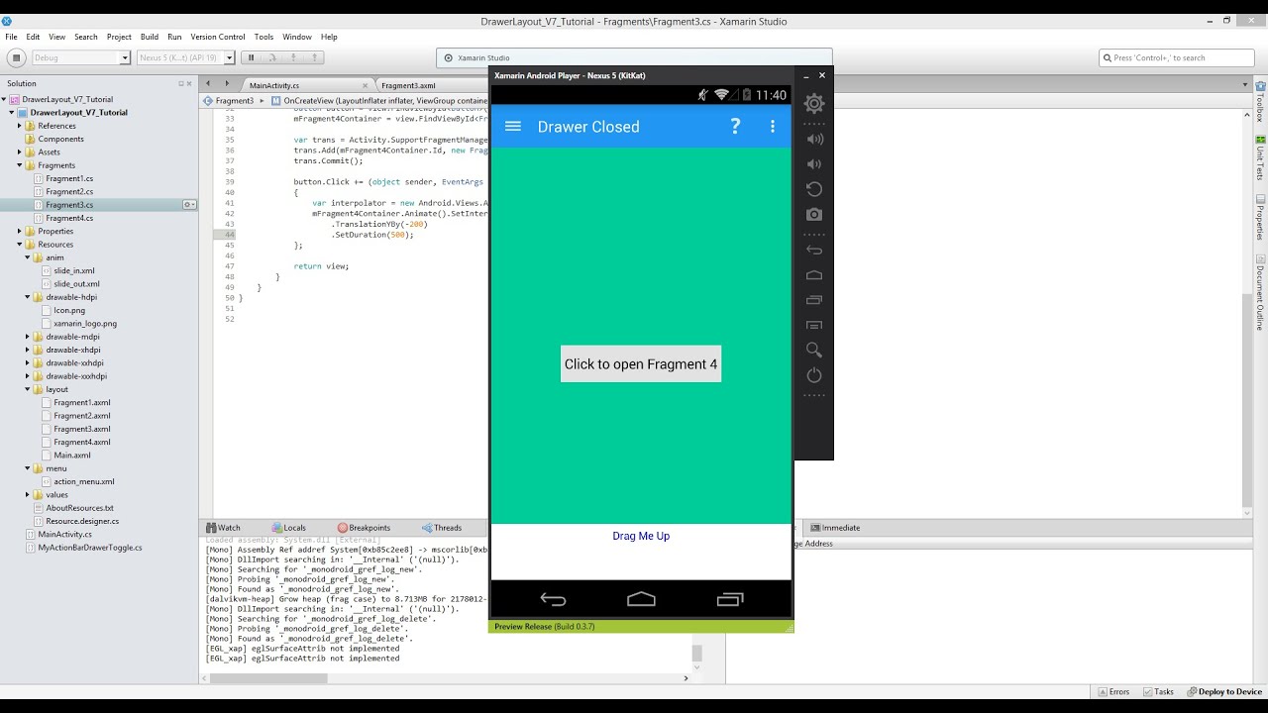Viewport: 1268px width, 713px height.
Task: Click the horizontal scrollbar of the output pad
Action: tap(267, 678)
